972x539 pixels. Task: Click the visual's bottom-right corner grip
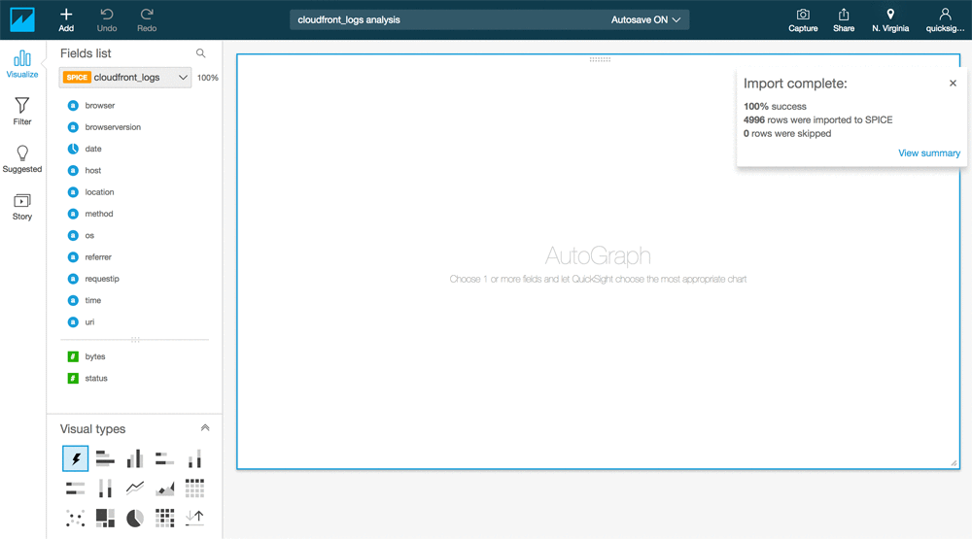955,463
